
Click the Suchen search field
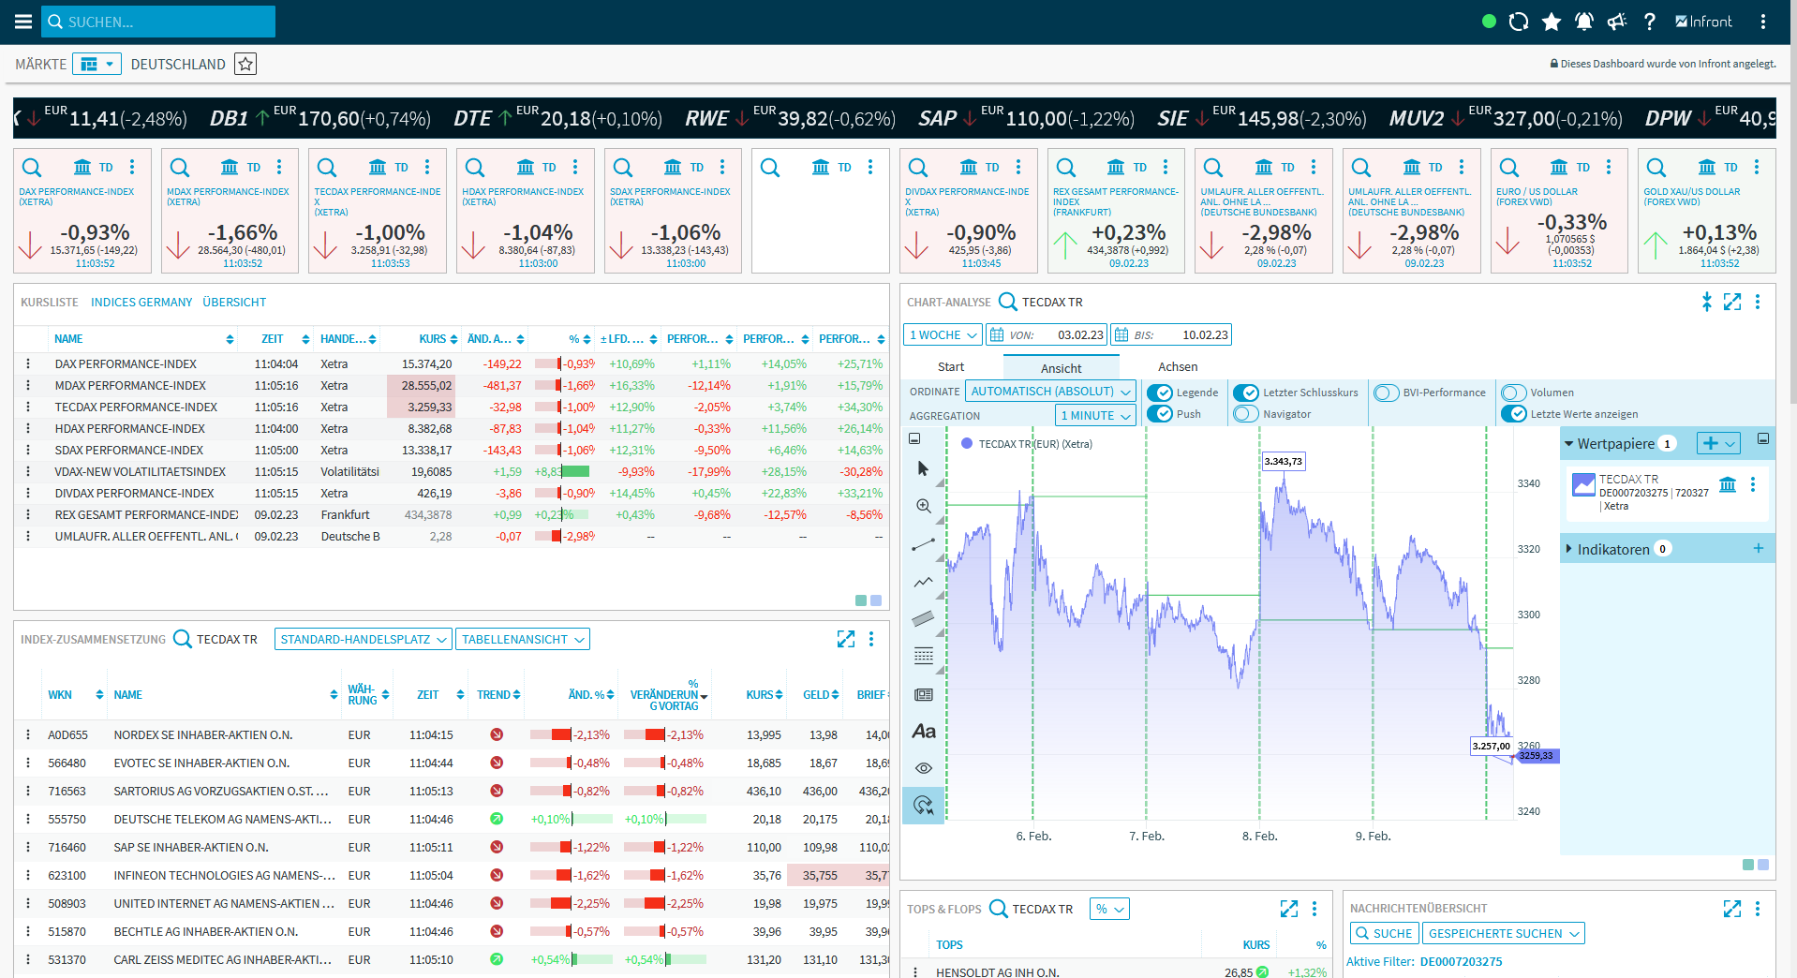pos(159,22)
